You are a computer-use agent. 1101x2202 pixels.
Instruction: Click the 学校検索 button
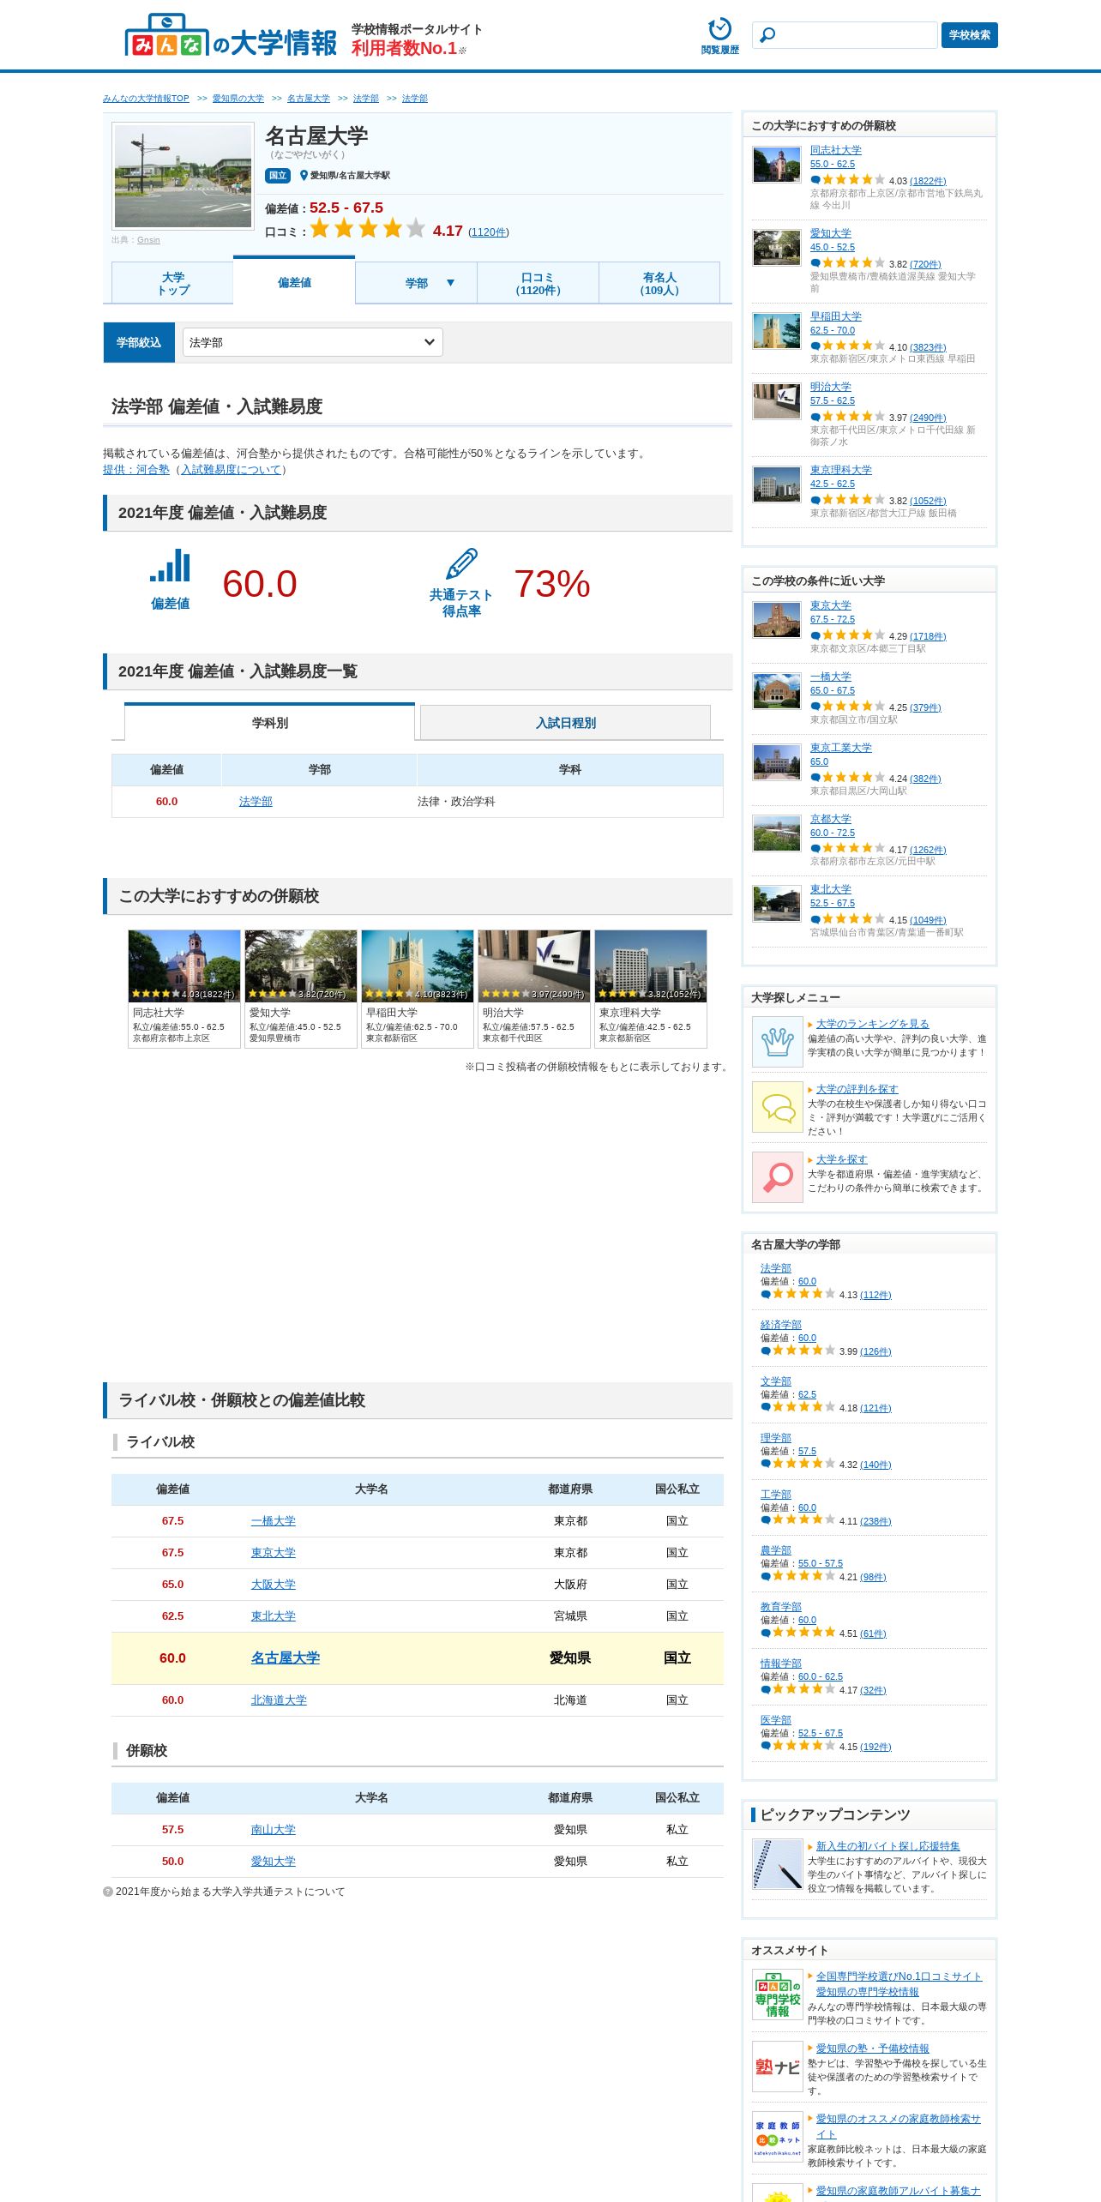click(969, 35)
